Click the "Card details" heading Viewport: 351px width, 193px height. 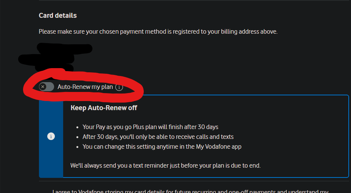[58, 16]
